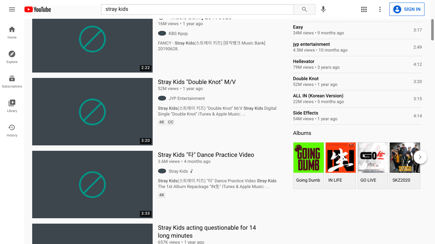Open JYP Entertainment channel name
The height and width of the screenshot is (244, 435).
(x=187, y=98)
